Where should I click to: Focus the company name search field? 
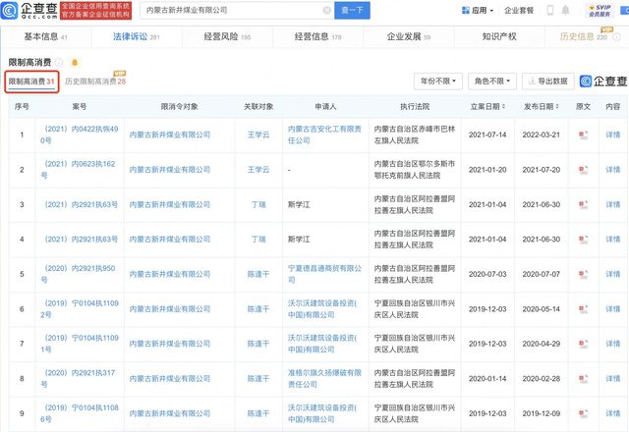[235, 11]
